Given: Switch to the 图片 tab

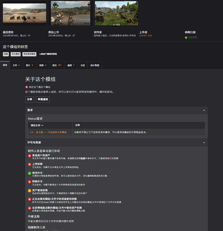Looking at the screenshot, I should click(30, 65).
